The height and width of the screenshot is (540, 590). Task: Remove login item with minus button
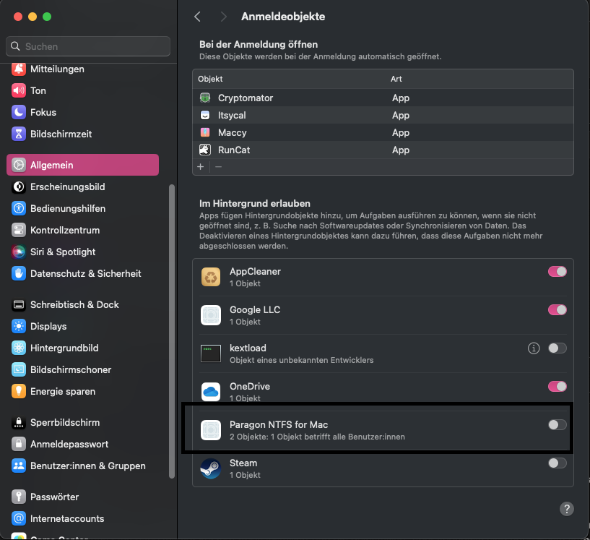pos(218,166)
